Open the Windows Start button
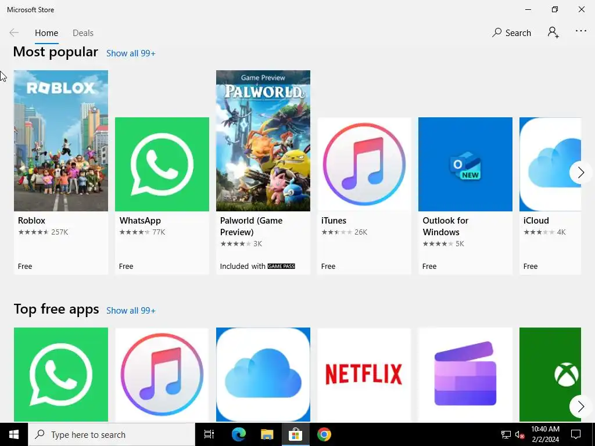This screenshot has height=446, width=595. point(14,434)
